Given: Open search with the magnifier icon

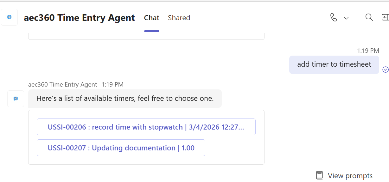Looking at the screenshot, I should [369, 17].
